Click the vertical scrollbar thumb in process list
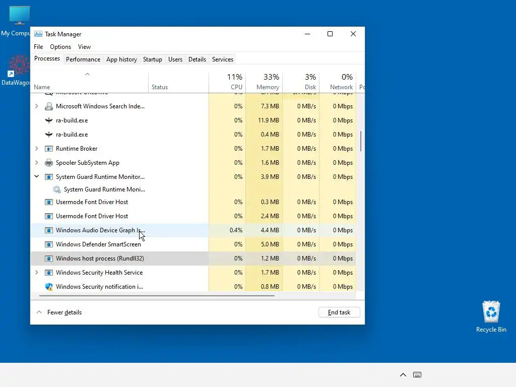 [361, 141]
